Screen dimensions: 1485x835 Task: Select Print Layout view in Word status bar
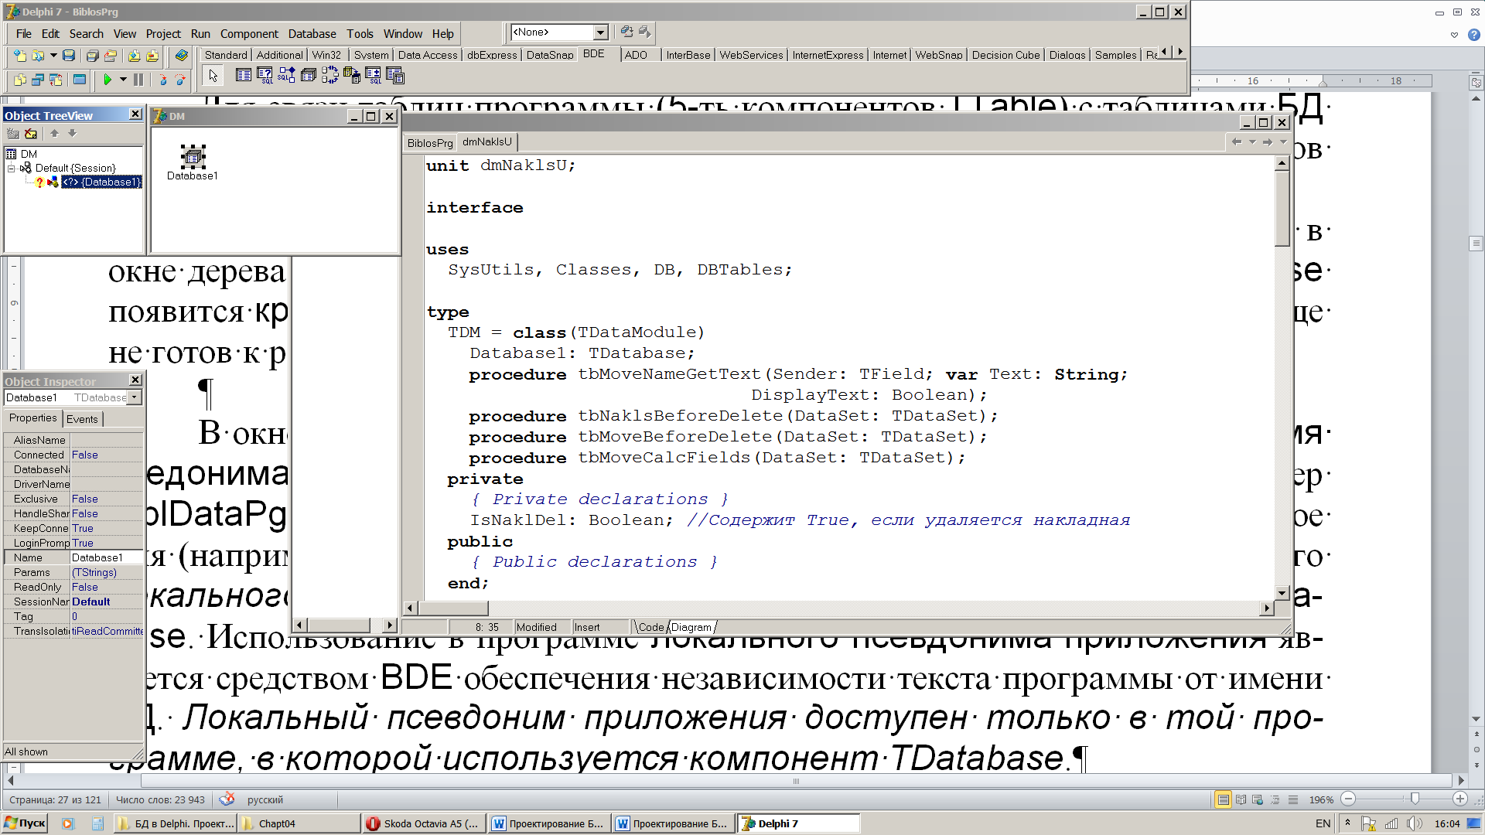(1223, 799)
